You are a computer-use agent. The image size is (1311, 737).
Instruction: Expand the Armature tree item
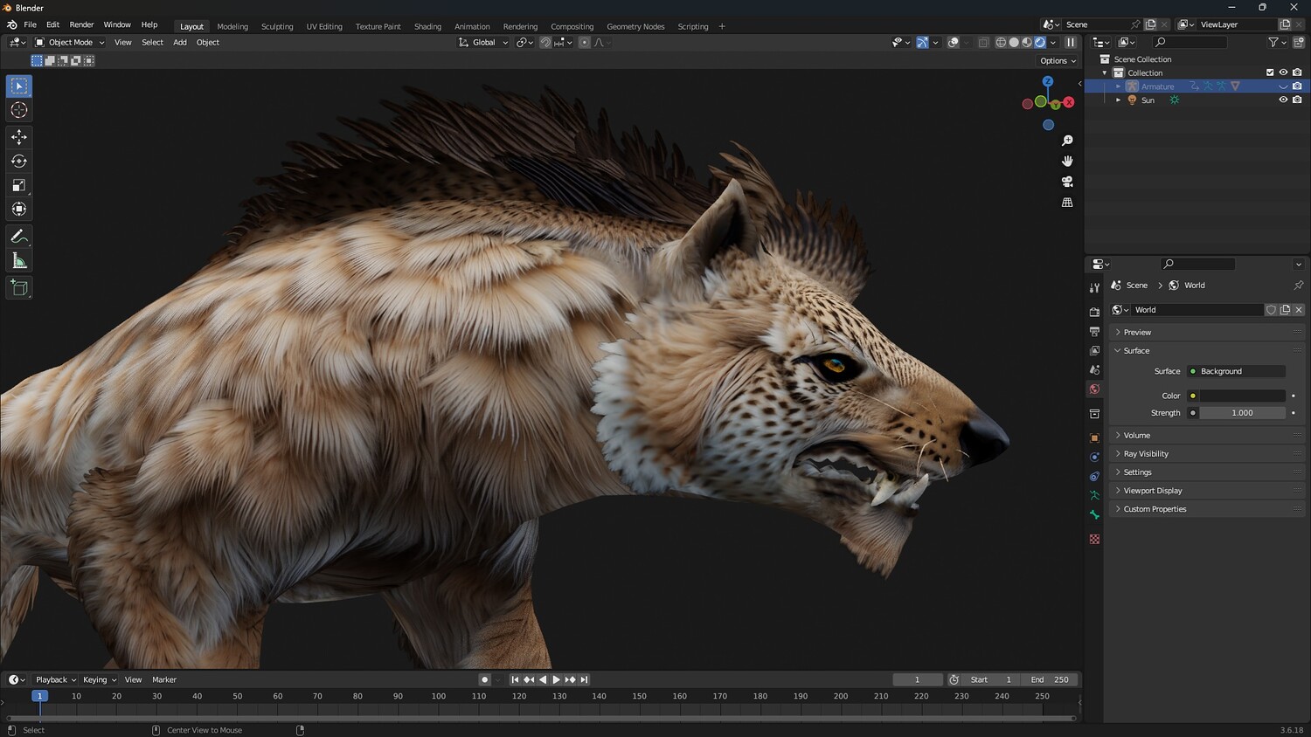coord(1118,86)
